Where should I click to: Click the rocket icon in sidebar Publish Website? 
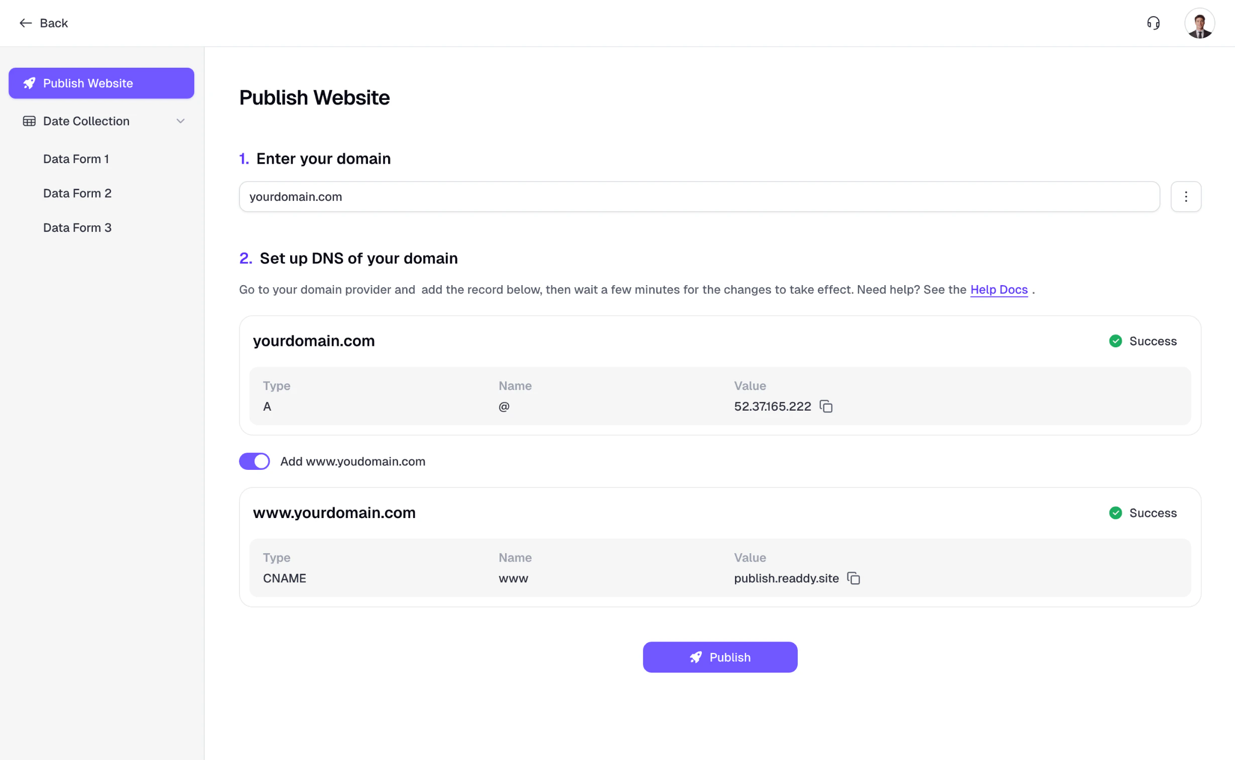pyautogui.click(x=29, y=83)
